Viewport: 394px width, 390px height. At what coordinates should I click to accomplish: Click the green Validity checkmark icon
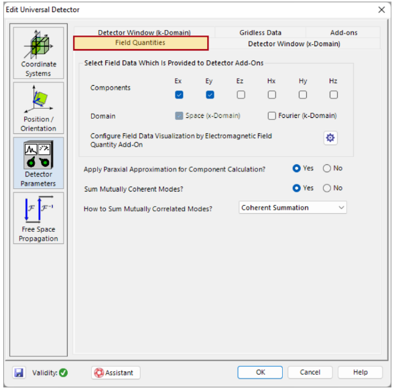pyautogui.click(x=63, y=373)
